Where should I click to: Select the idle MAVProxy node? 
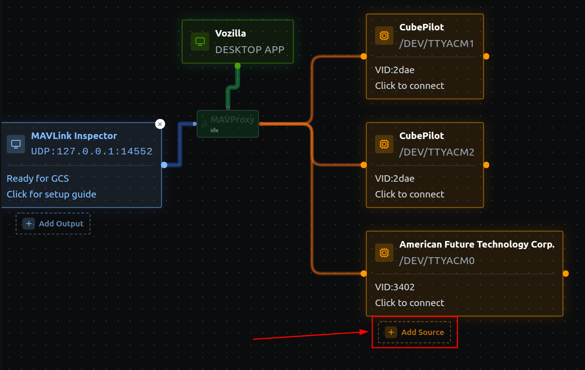[231, 124]
